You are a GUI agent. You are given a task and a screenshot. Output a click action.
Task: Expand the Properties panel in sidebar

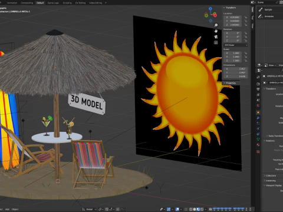tap(230, 83)
